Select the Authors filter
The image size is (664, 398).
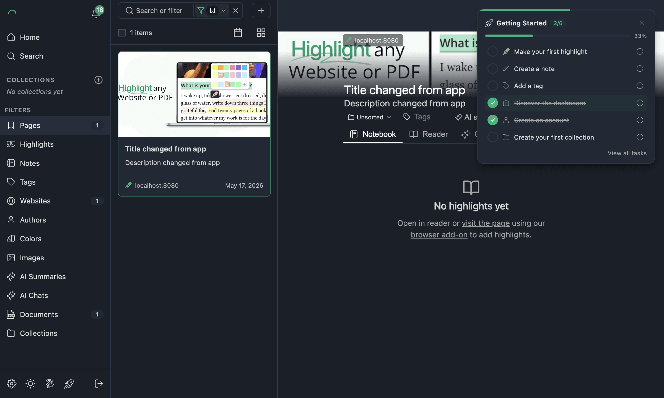(55, 220)
